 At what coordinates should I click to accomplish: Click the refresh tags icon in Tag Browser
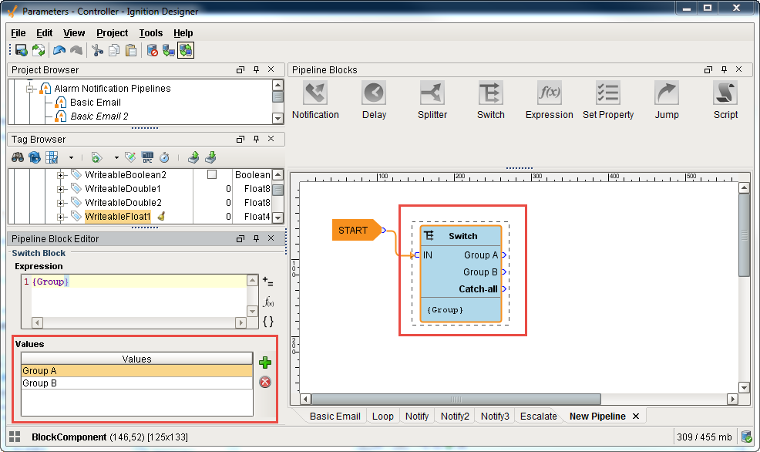(x=35, y=157)
